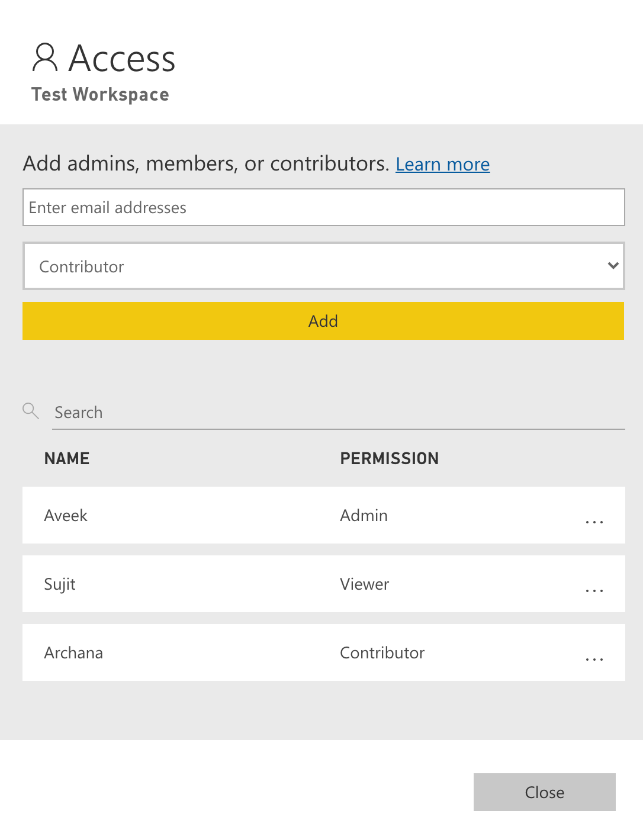The height and width of the screenshot is (836, 643).
Task: Open more options for Archana
Action: [x=594, y=659]
